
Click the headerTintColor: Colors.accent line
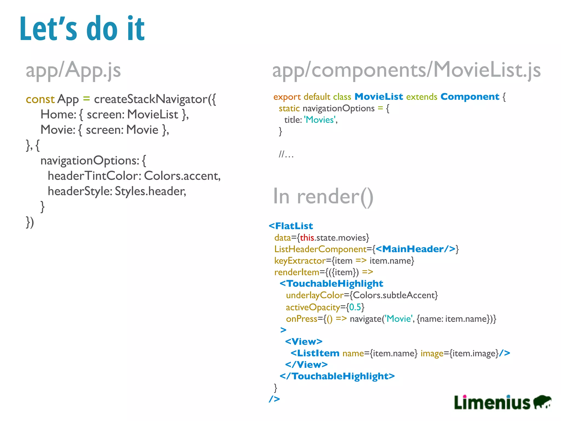[x=134, y=176]
